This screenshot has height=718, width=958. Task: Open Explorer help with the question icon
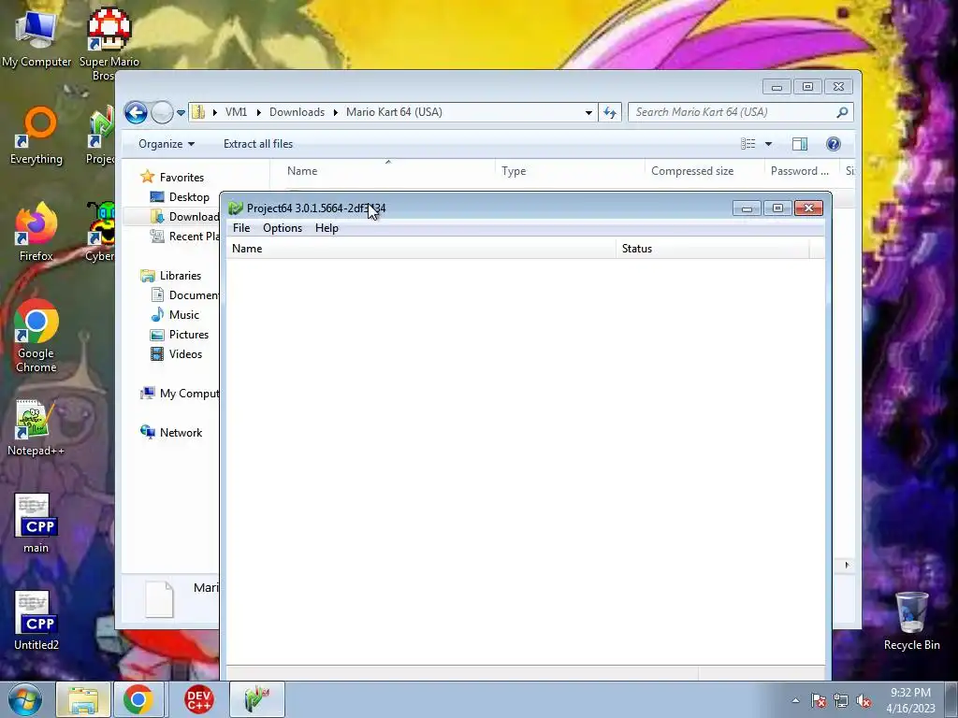[x=834, y=144]
